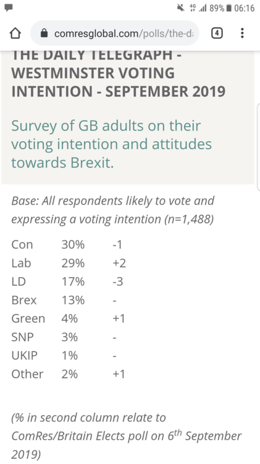Tap the ComRes/Britain Elects poll footnote
Image resolution: width=260 pixels, height=464 pixels.
coord(127,436)
